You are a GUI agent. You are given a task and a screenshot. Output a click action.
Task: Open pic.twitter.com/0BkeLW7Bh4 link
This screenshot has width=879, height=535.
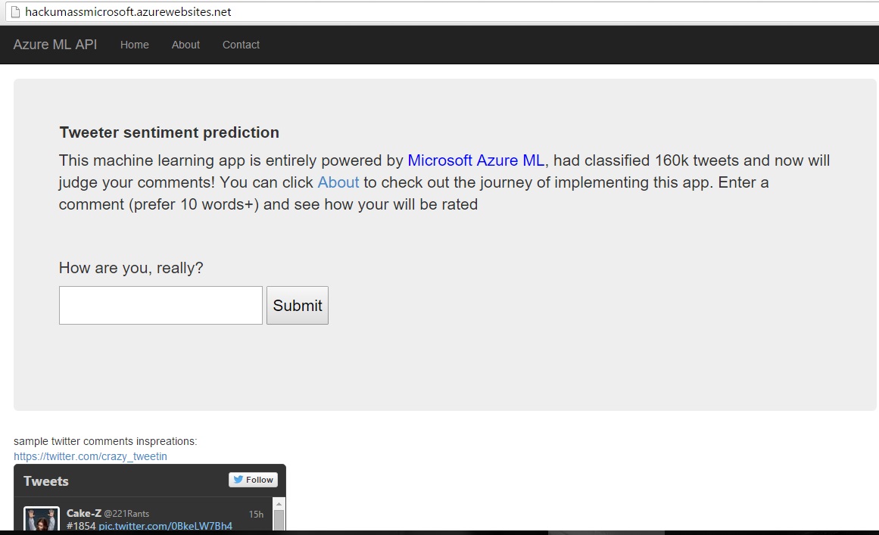165,526
